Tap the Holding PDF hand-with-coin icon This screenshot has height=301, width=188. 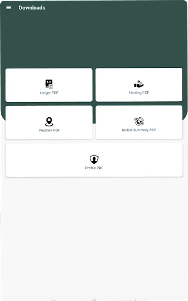139,84
